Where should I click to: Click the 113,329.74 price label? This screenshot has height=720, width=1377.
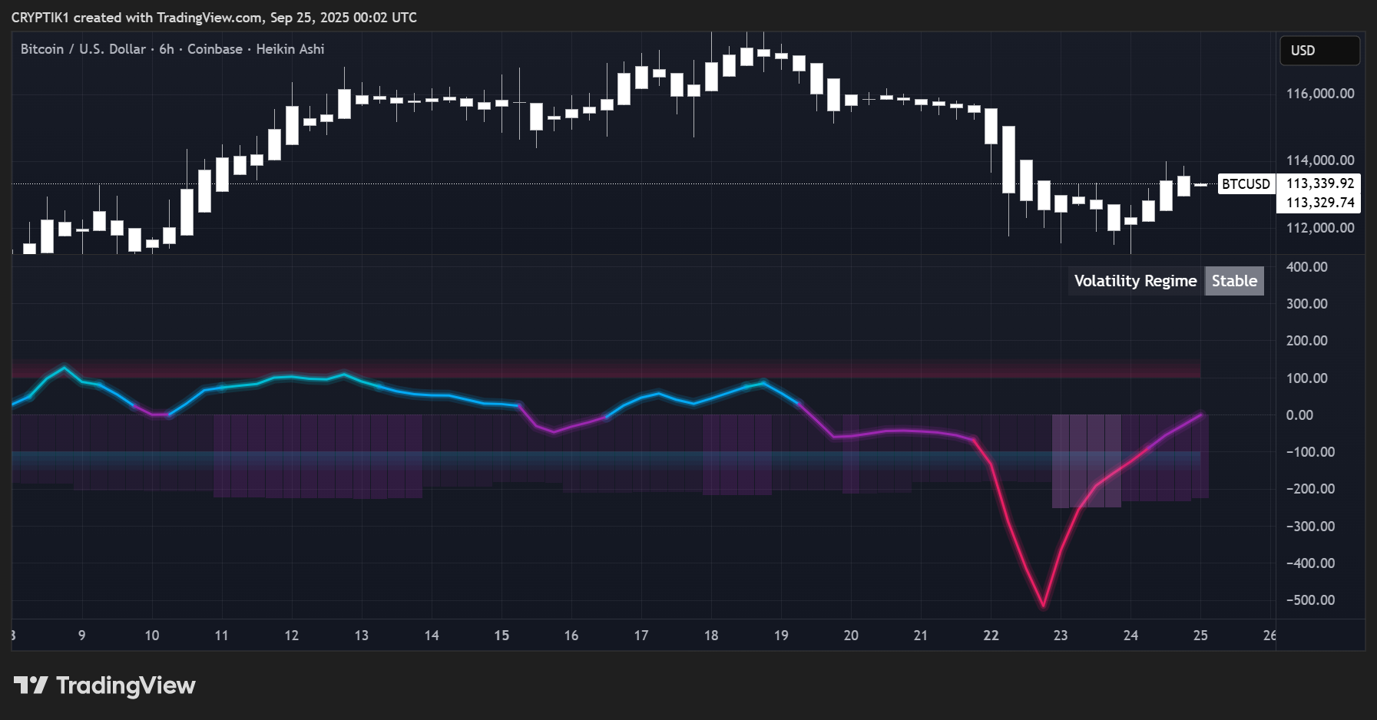[x=1320, y=203]
